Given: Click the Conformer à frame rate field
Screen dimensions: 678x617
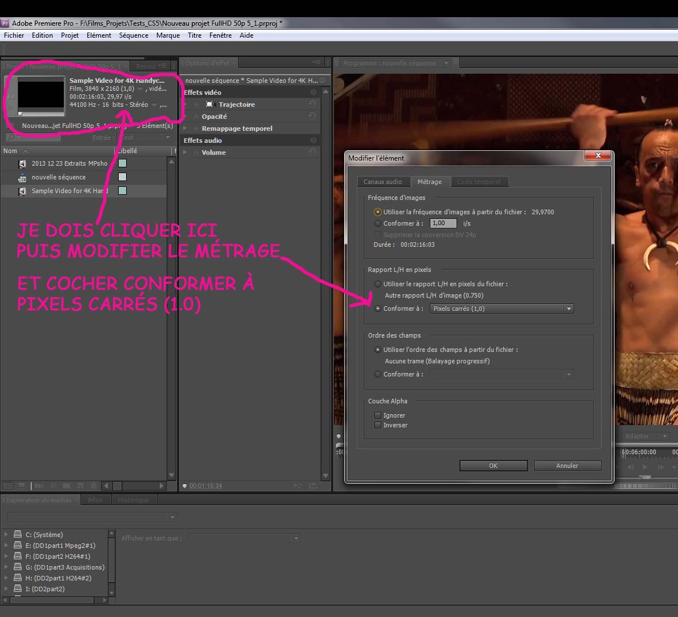Looking at the screenshot, I should [443, 223].
